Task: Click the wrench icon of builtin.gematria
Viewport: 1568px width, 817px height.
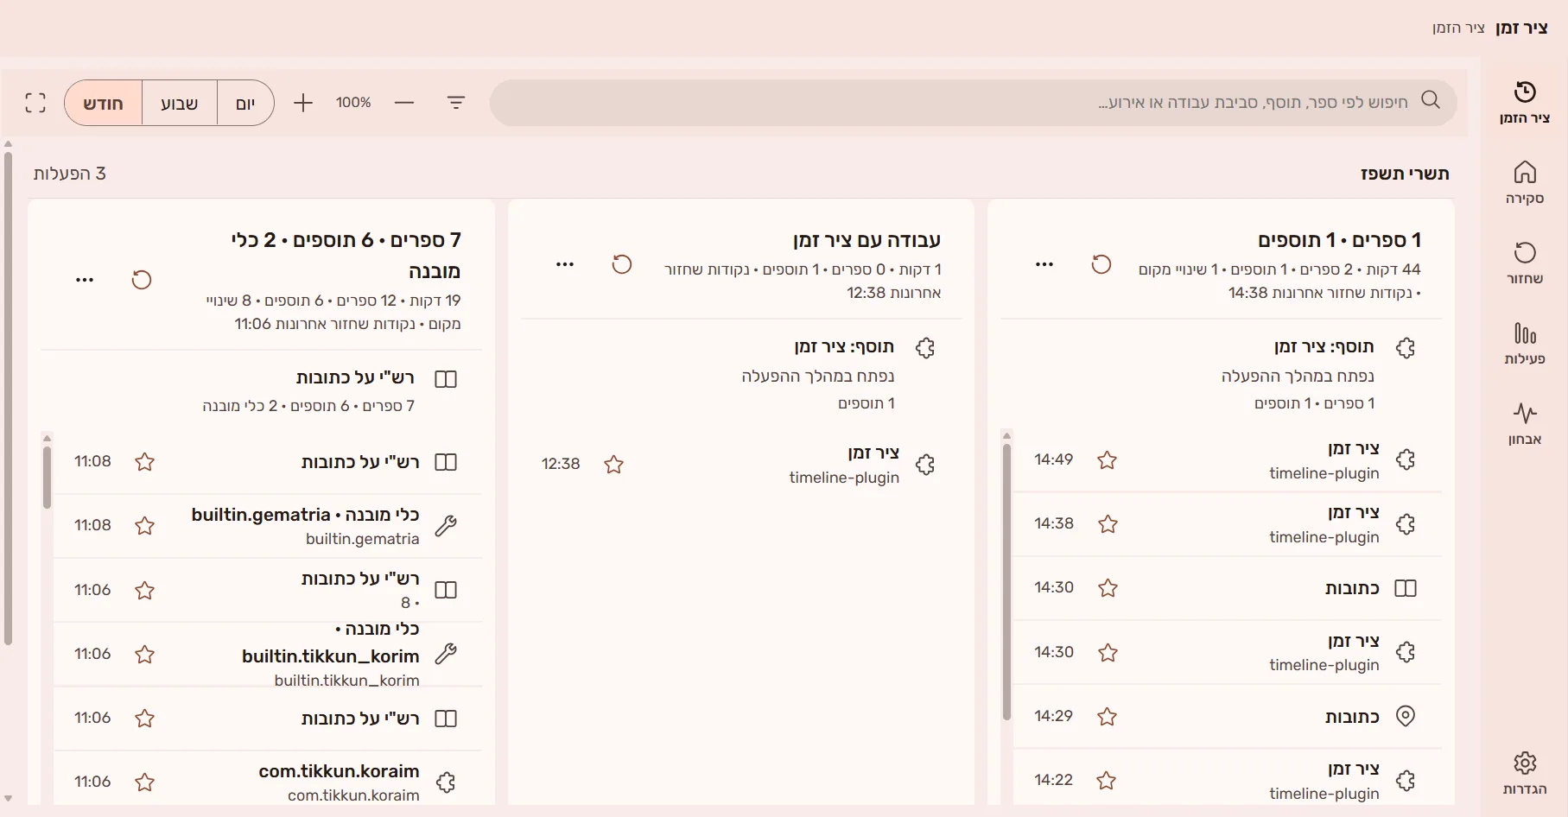Action: pyautogui.click(x=446, y=526)
